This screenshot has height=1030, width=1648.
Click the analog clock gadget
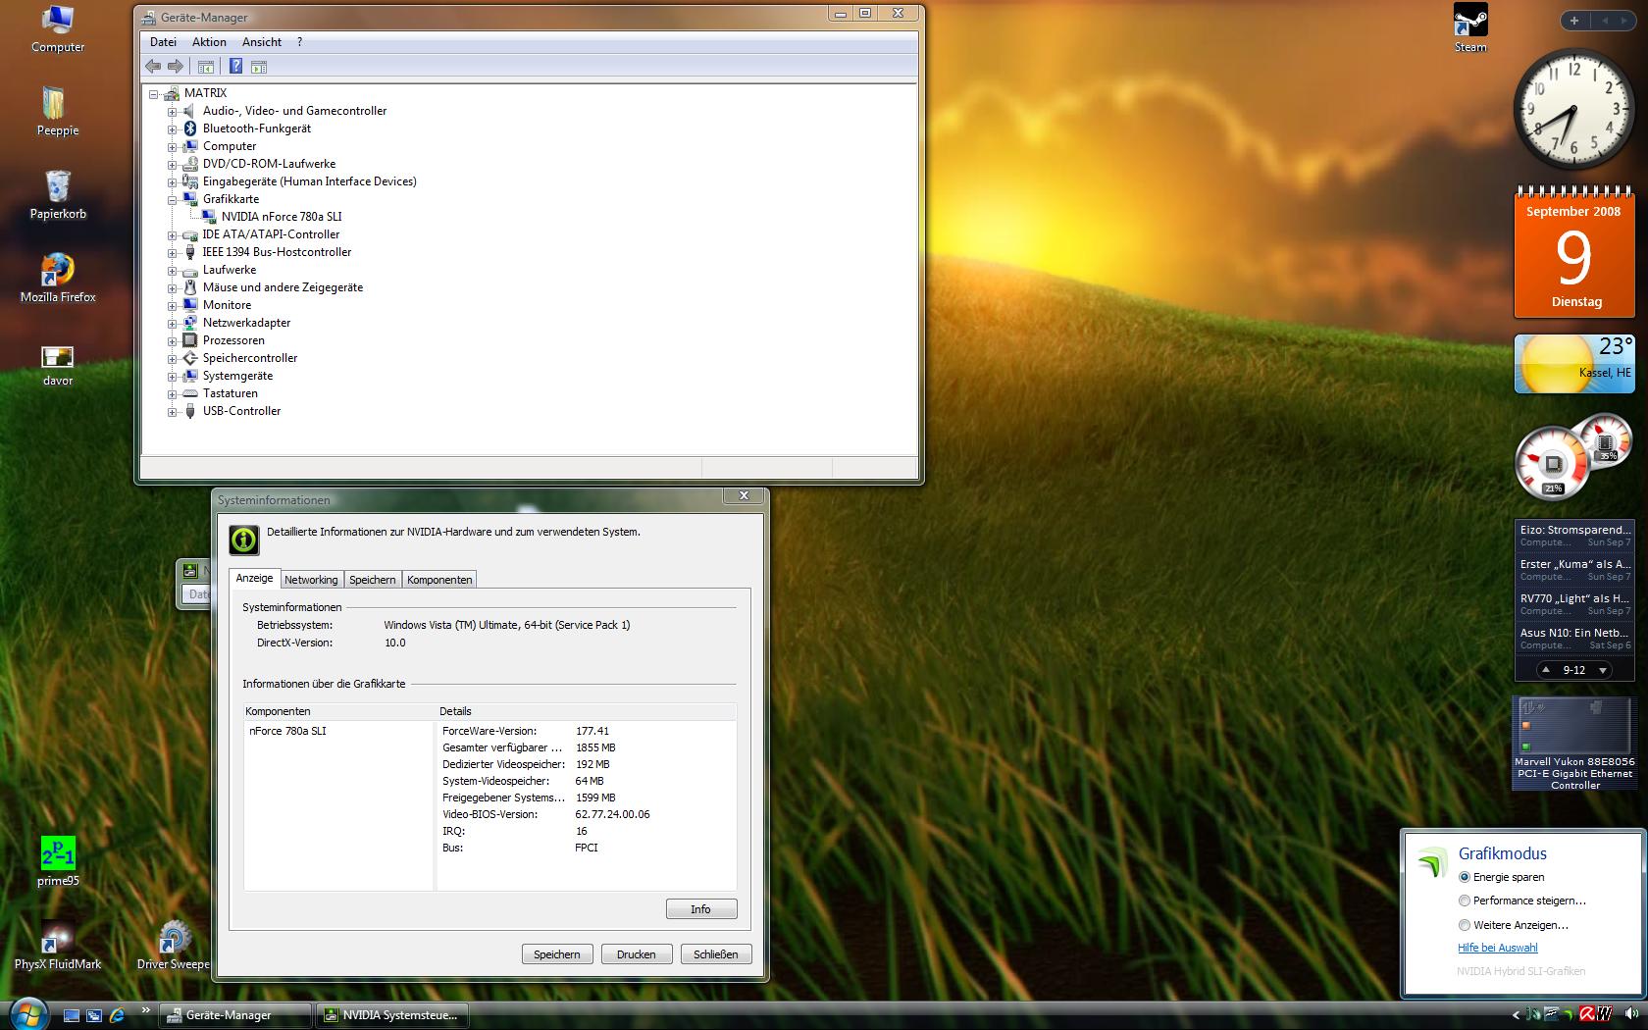tap(1573, 110)
